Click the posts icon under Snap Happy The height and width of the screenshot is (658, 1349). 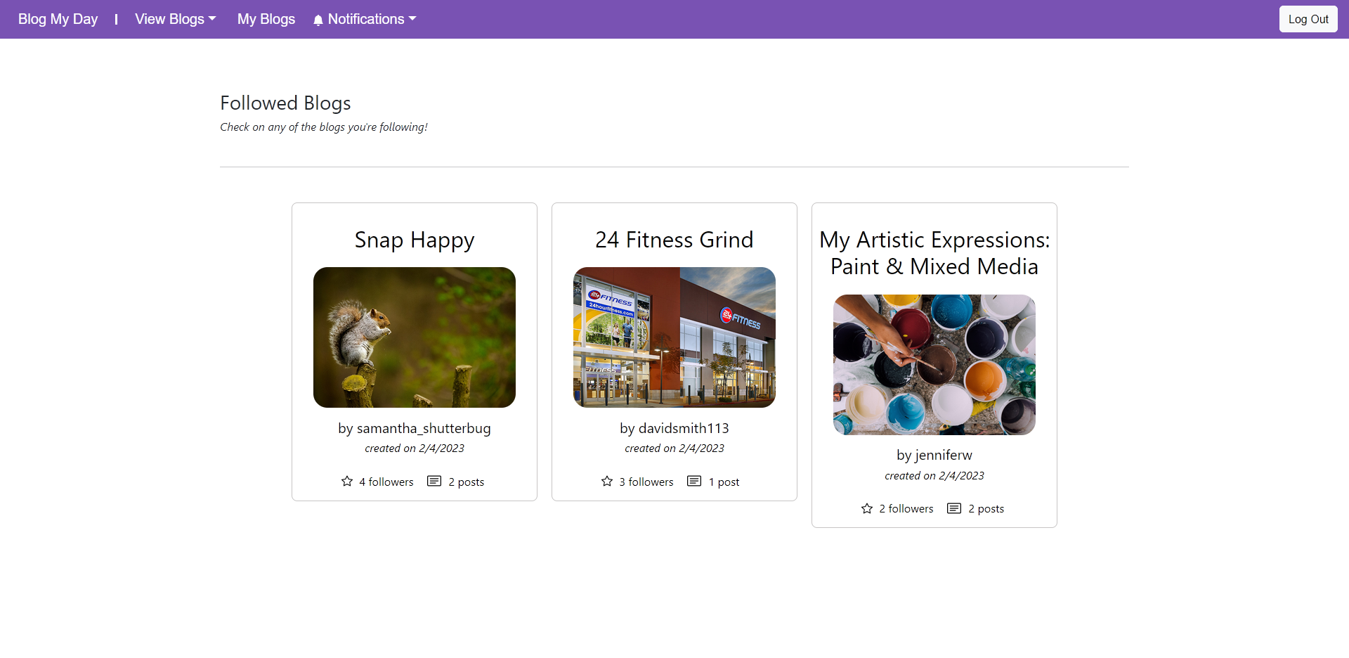434,481
